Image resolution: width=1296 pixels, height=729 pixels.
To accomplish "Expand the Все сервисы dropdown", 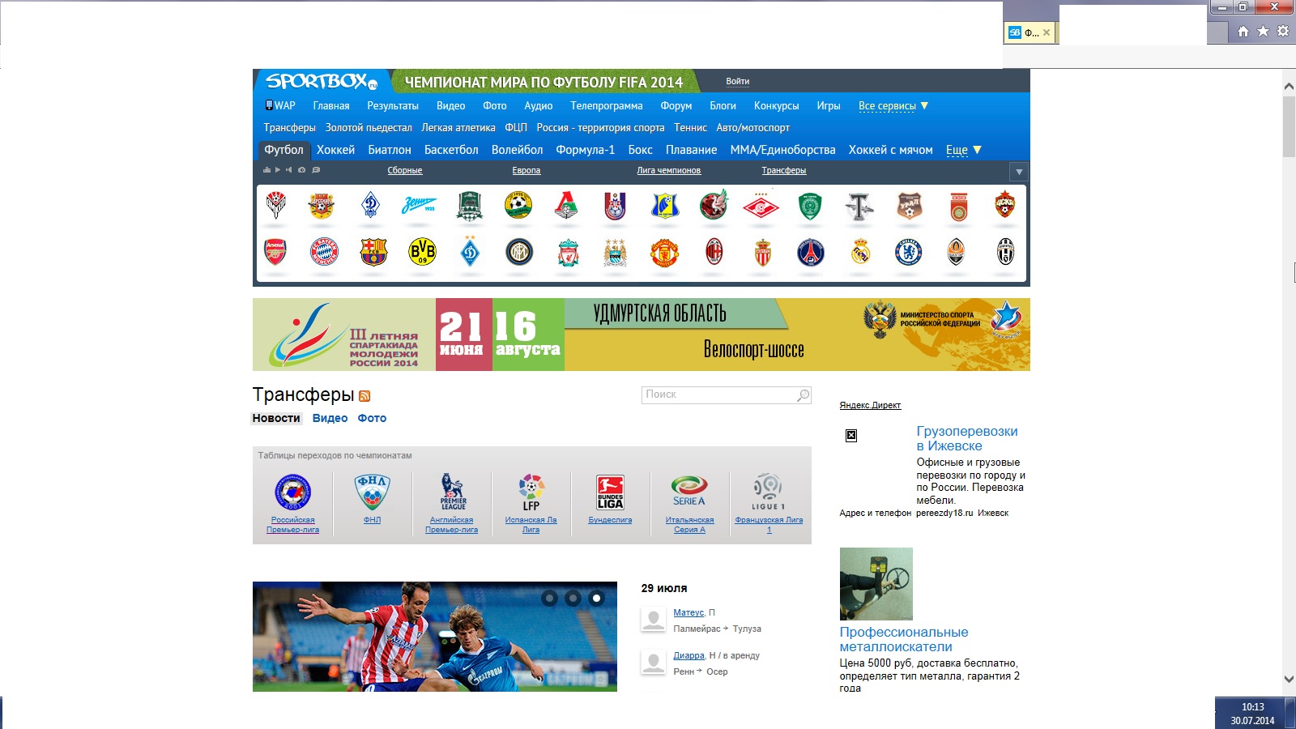I will [x=893, y=106].
